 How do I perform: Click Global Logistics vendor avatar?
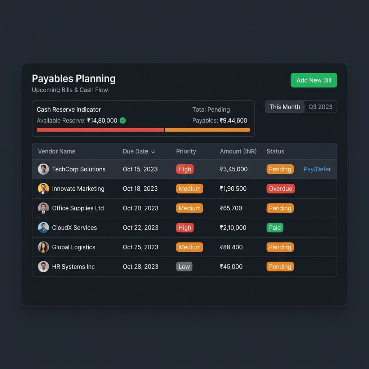pyautogui.click(x=43, y=247)
